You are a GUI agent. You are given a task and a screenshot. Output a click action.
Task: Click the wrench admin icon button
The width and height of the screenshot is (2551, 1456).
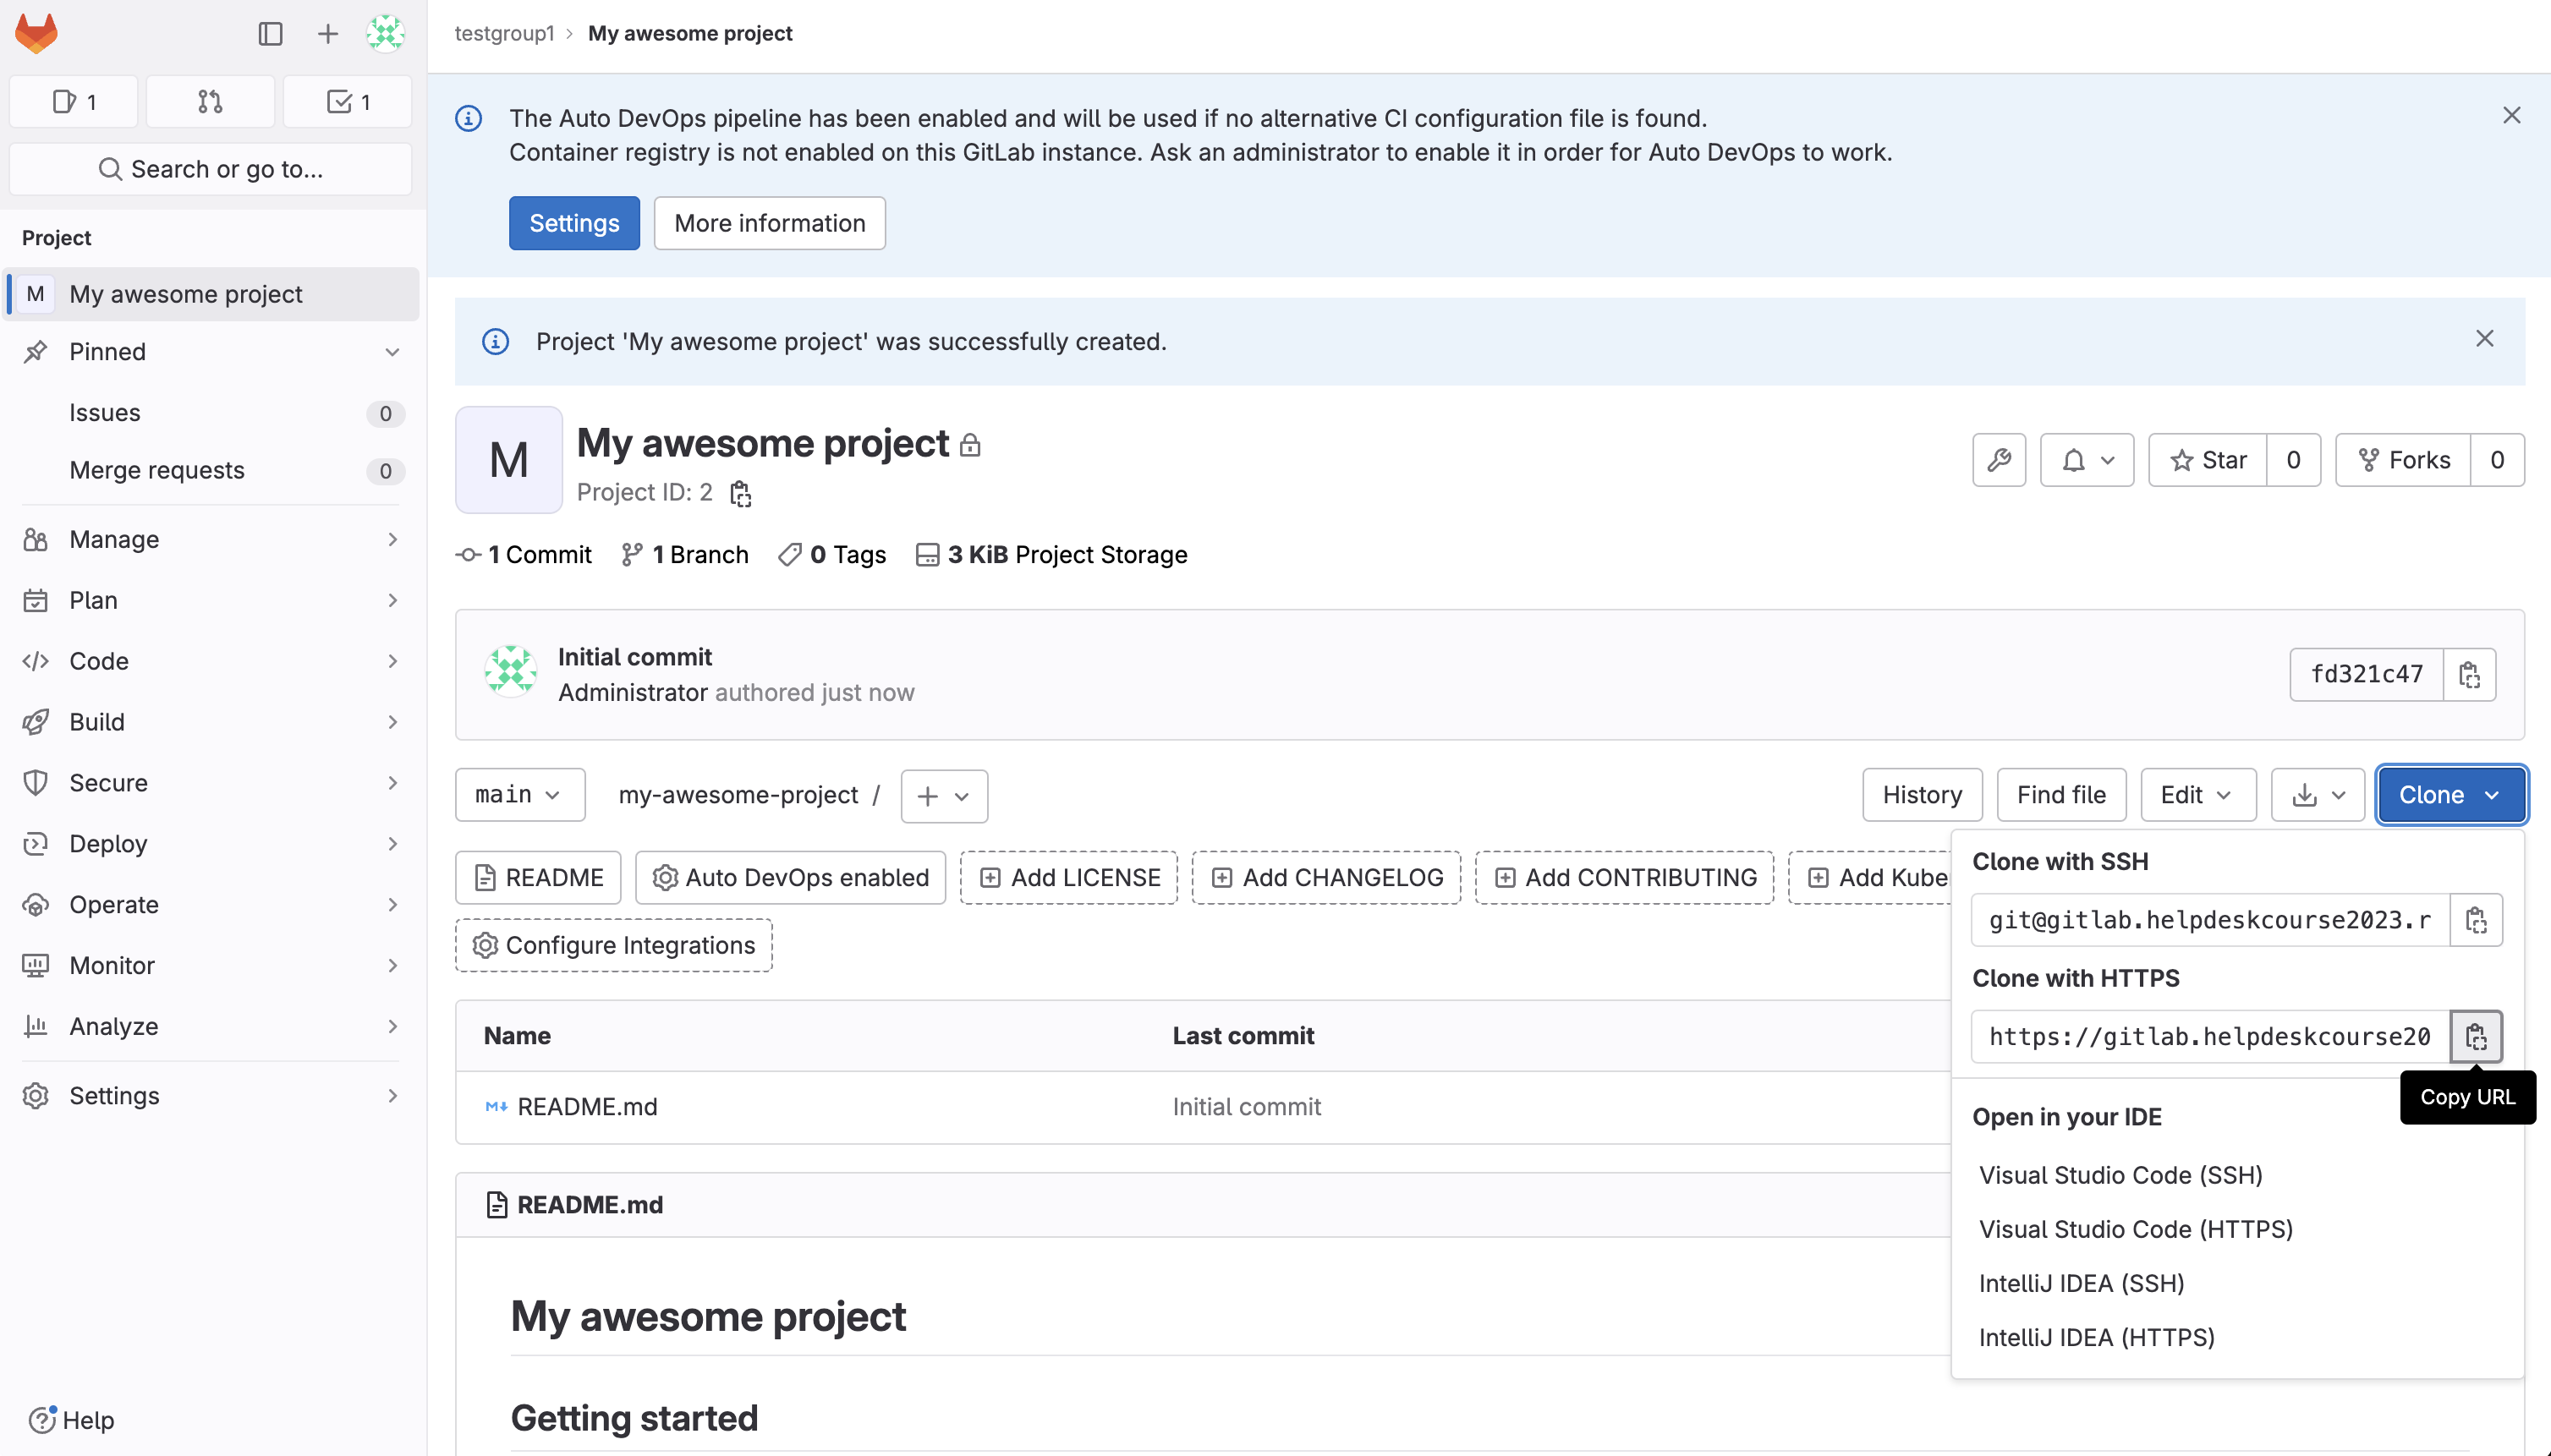1998,460
